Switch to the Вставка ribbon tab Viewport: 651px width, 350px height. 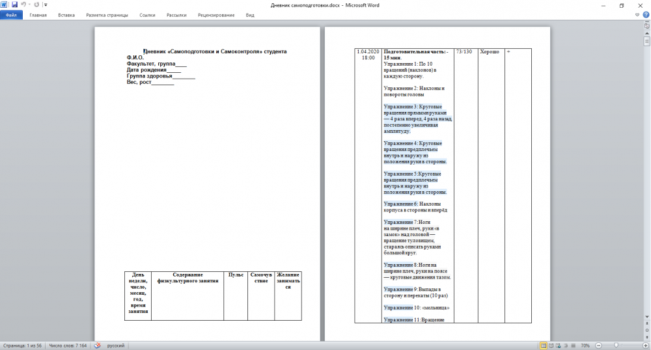[x=66, y=15]
